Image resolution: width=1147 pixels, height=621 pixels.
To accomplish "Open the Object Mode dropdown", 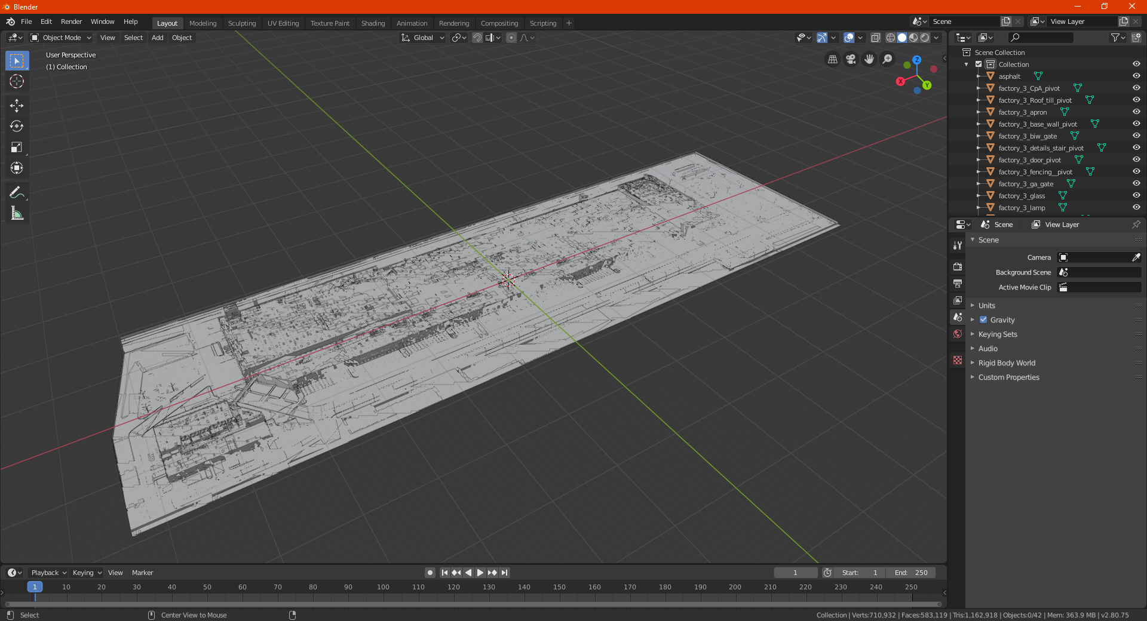I will [x=61, y=38].
